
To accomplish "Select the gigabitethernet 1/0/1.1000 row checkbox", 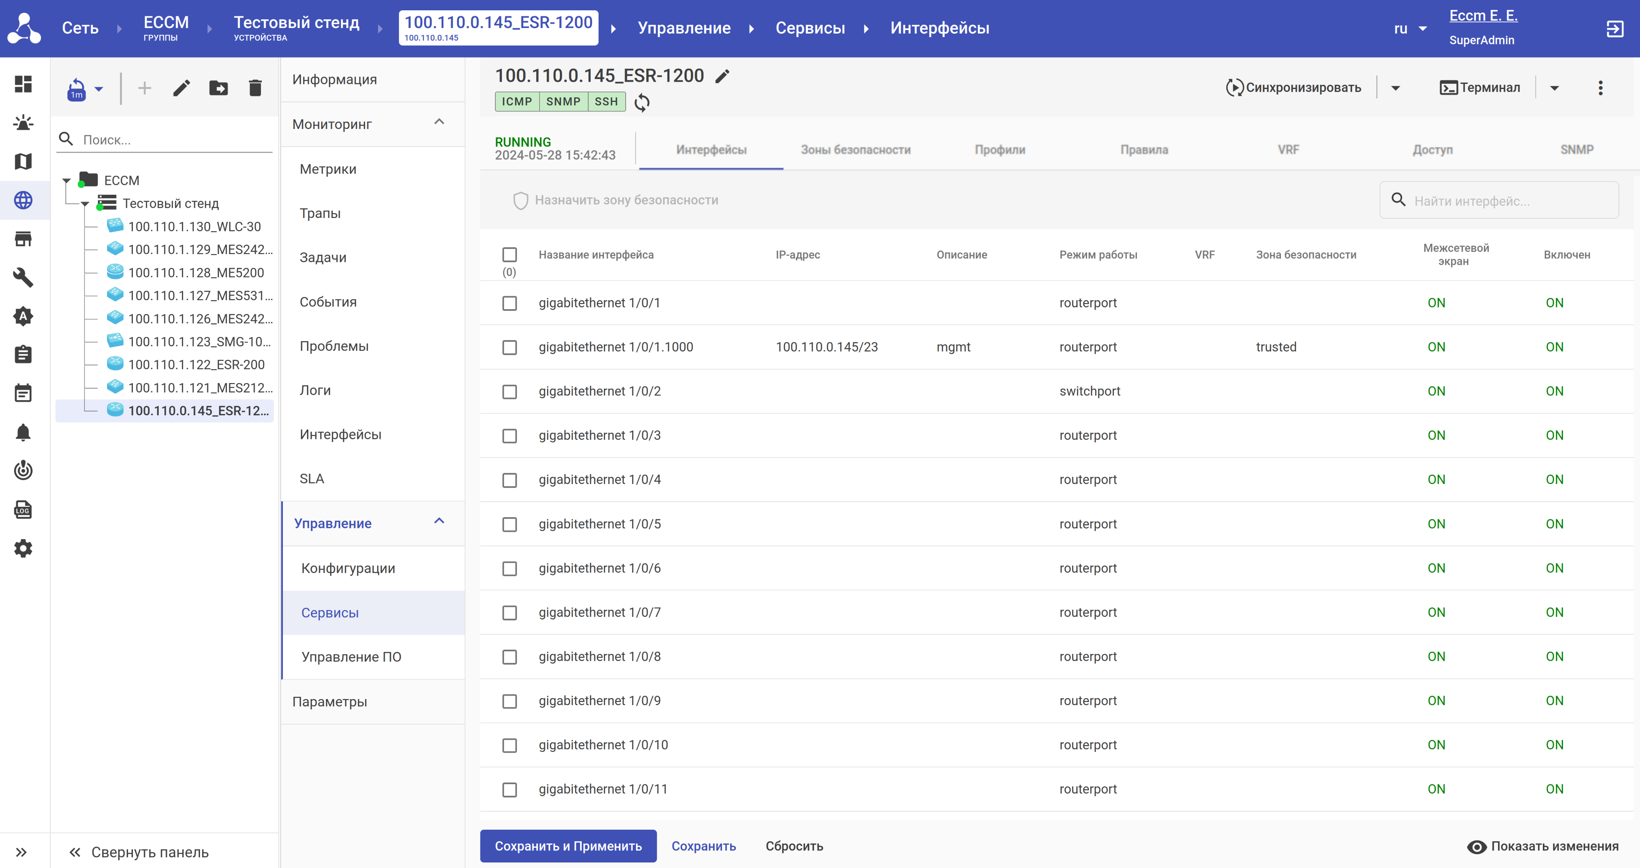I will tap(509, 347).
